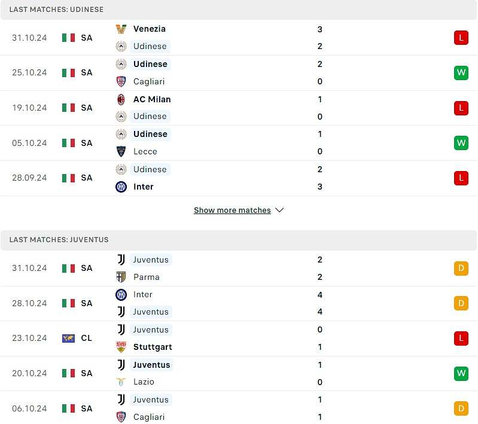Click the Lazio eagle crest icon
Screen dimensions: 478x424
(x=121, y=382)
